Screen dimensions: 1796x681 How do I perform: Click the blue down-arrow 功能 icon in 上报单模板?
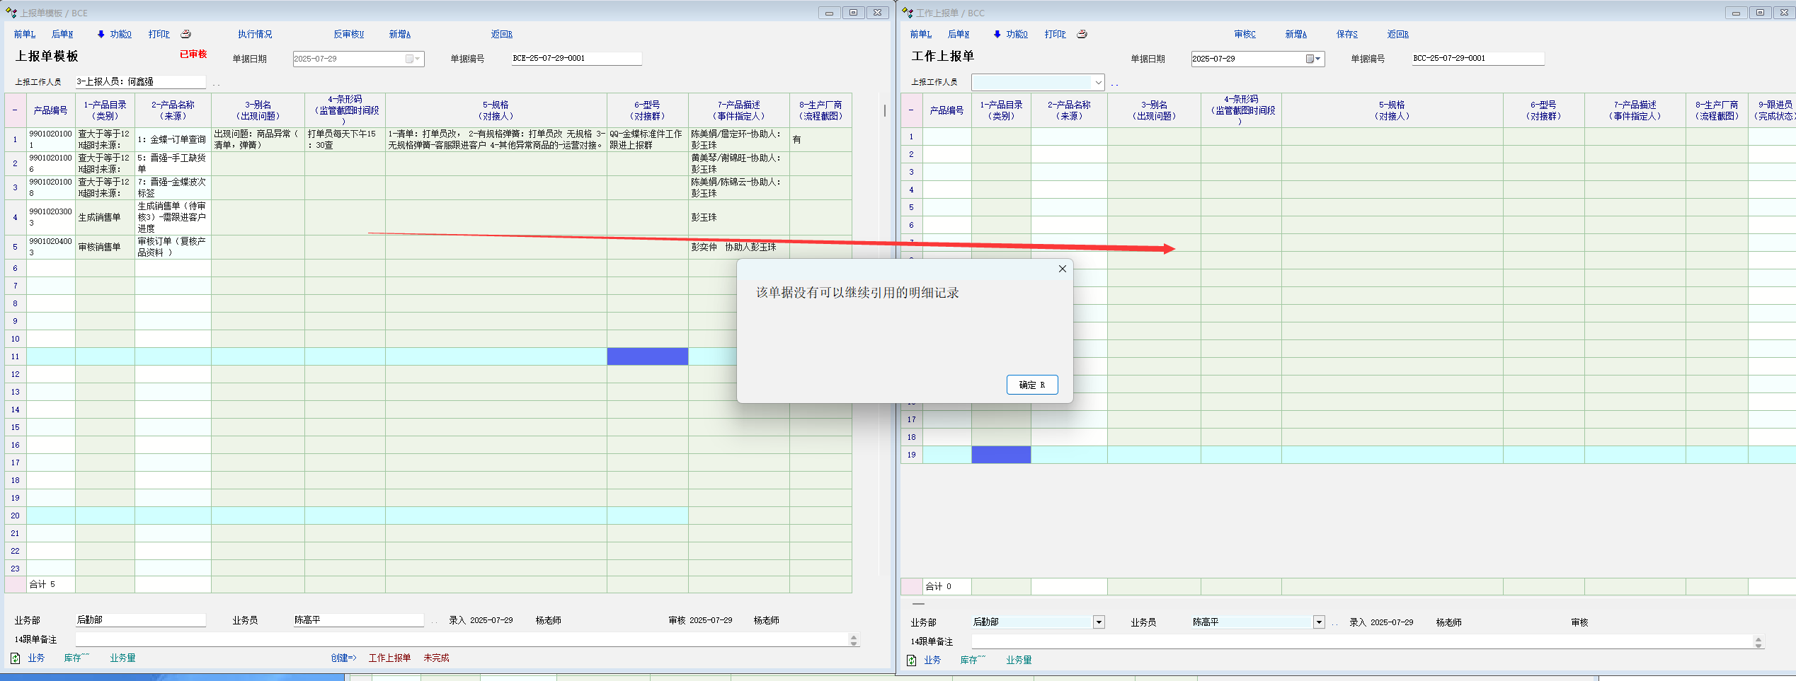[x=101, y=34]
